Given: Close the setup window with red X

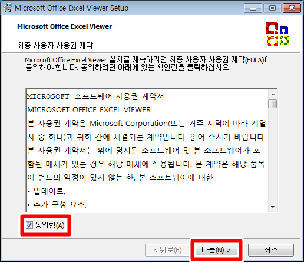Looking at the screenshot, I should pos(292,8).
